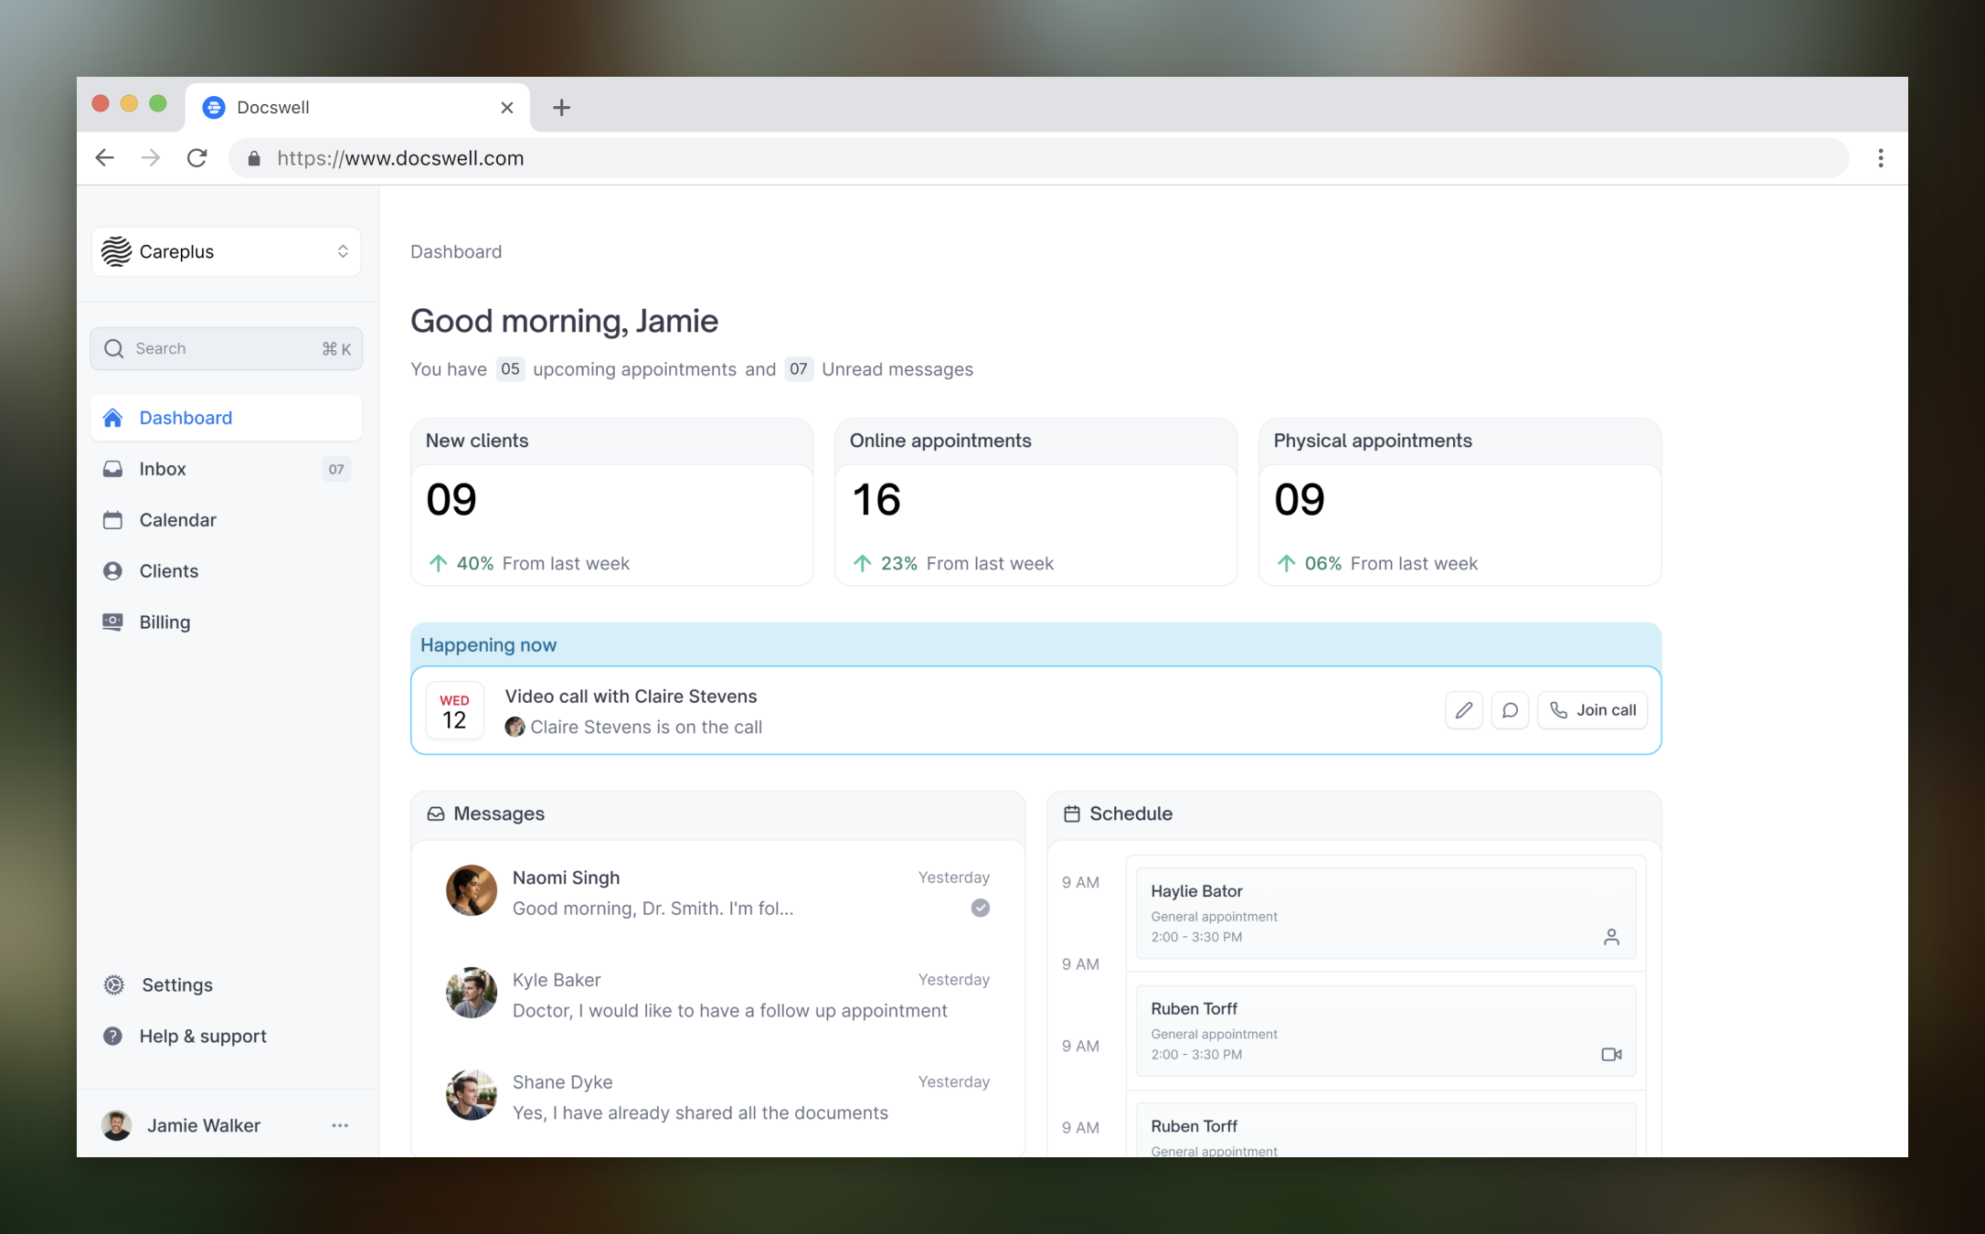This screenshot has width=1985, height=1234.
Task: Click the Inbox 07 unread badge
Action: click(336, 469)
